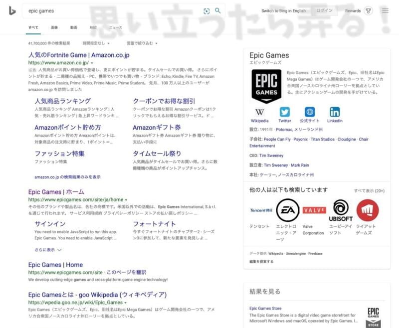Click the Bing logo icon
This screenshot has height=328, width=399.
[x=12, y=10]
